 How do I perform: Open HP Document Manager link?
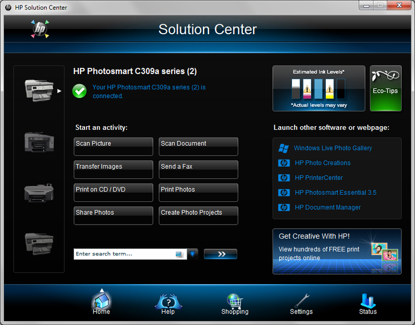tap(328, 207)
